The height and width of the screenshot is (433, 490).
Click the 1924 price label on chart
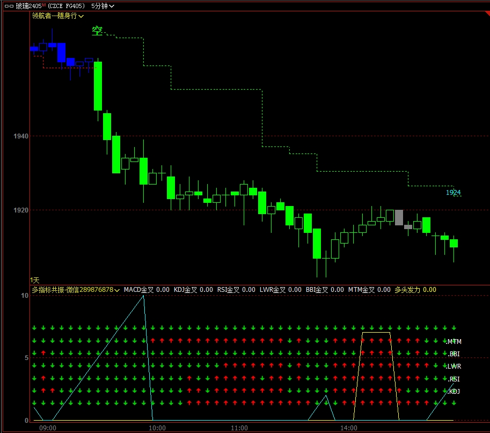click(453, 193)
